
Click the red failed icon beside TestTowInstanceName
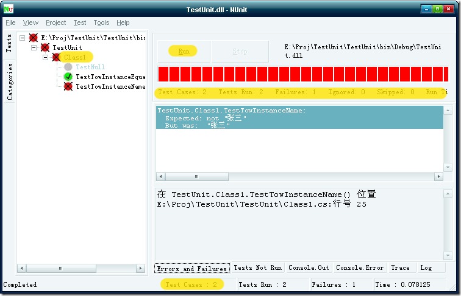click(x=68, y=86)
